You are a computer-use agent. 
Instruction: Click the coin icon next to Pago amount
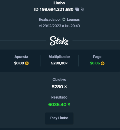[103, 63]
